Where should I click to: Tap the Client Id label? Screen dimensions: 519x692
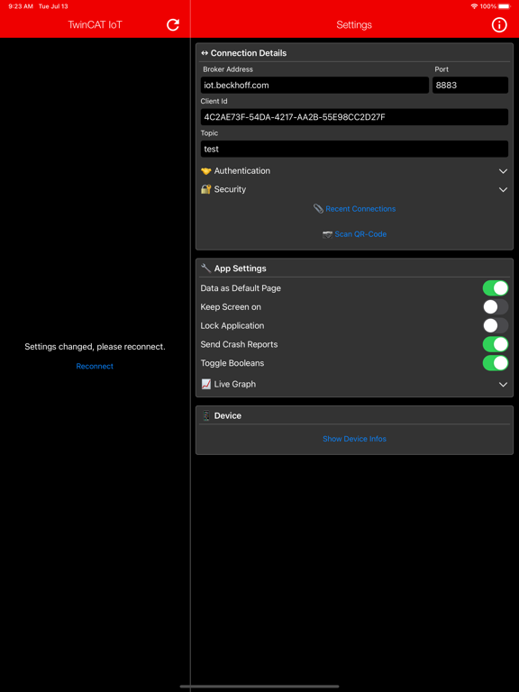pos(214,101)
